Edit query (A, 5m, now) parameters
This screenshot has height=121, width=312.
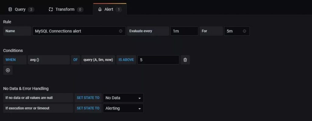tap(98, 60)
